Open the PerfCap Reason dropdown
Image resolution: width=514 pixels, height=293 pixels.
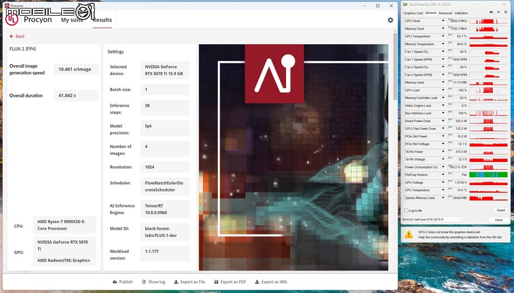[x=443, y=175]
